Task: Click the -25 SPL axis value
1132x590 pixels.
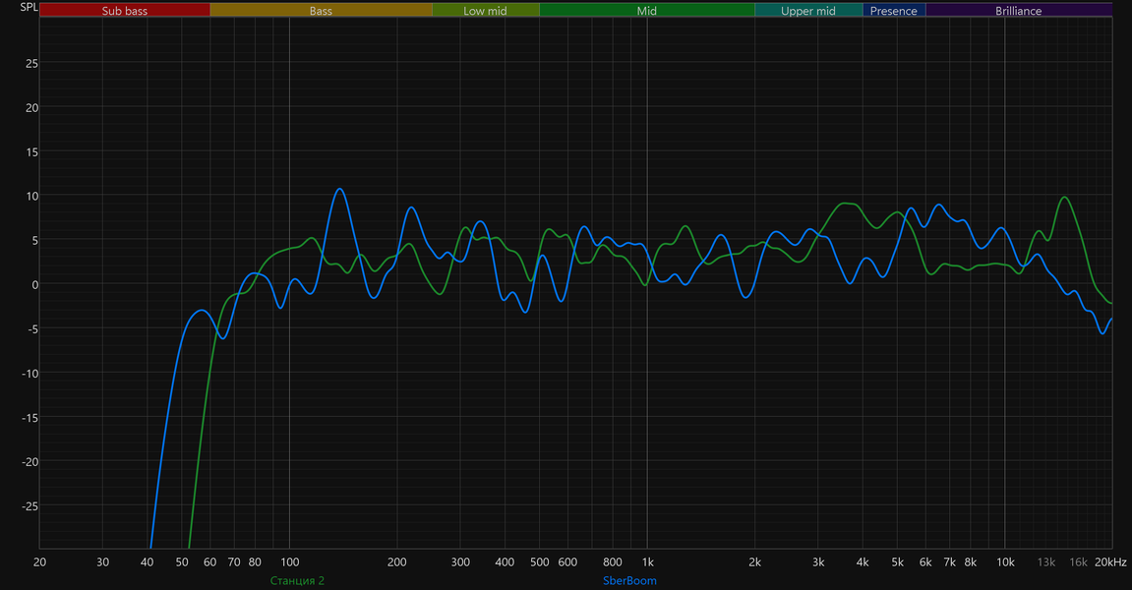Action: pos(30,506)
